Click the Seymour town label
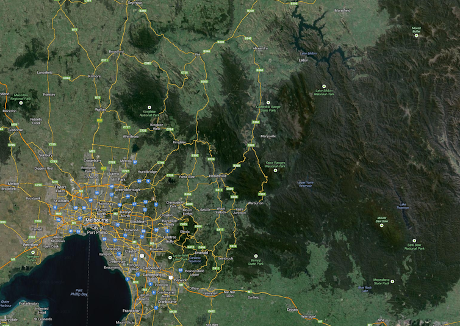Screen dimensions: 460x326 135,2
